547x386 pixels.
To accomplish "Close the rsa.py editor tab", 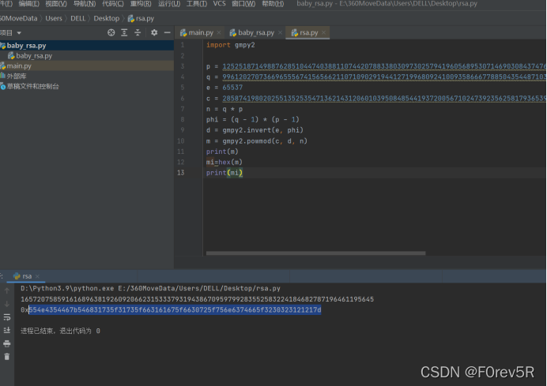I will click(x=324, y=32).
